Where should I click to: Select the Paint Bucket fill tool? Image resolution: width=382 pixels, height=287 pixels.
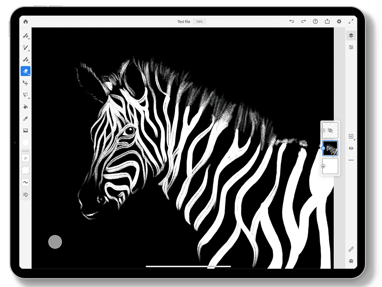[26, 106]
